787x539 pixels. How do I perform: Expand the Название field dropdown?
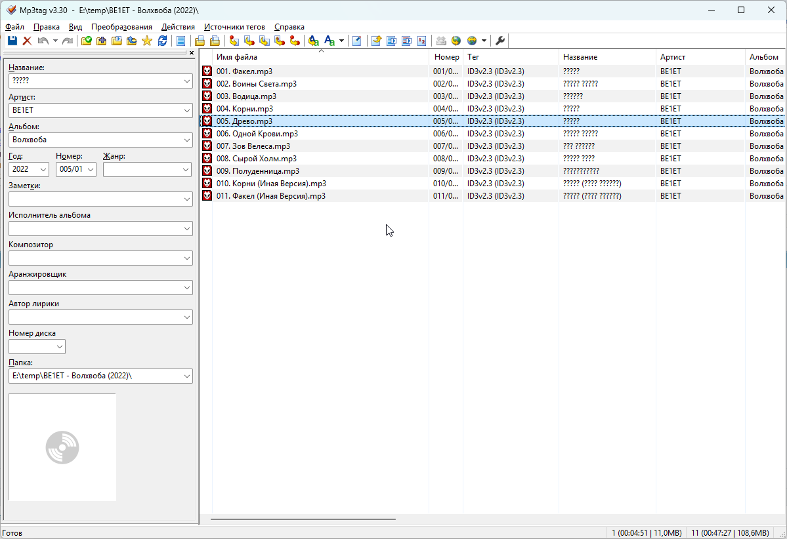pos(187,81)
